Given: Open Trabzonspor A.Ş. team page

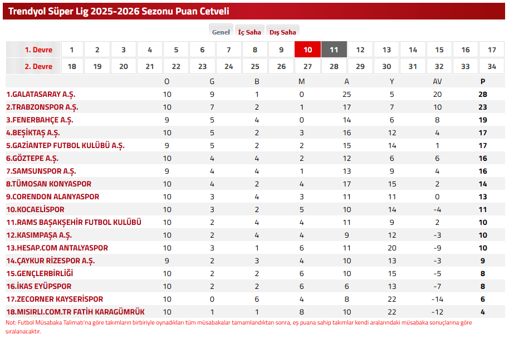Looking at the screenshot, I should [42, 107].
